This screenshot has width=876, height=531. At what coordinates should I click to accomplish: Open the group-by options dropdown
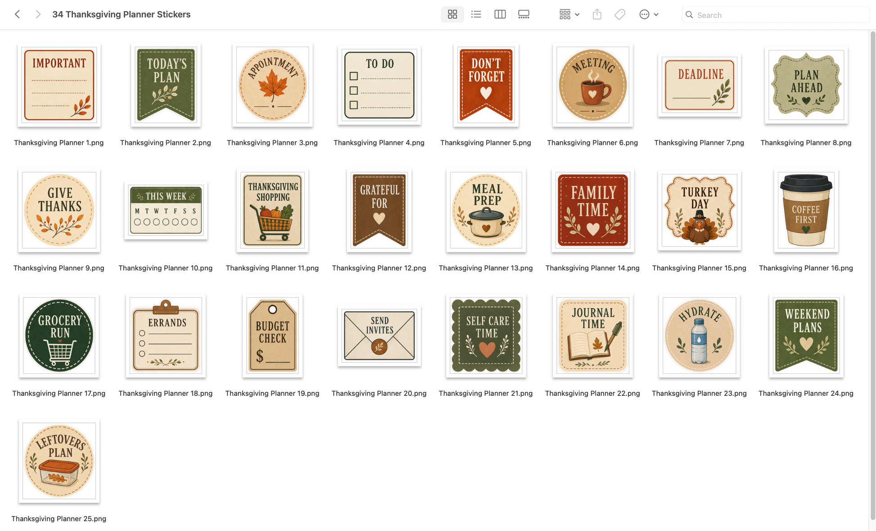569,14
